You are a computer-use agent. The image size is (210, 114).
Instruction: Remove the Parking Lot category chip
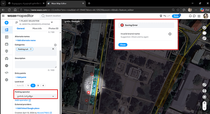click(x=31, y=49)
